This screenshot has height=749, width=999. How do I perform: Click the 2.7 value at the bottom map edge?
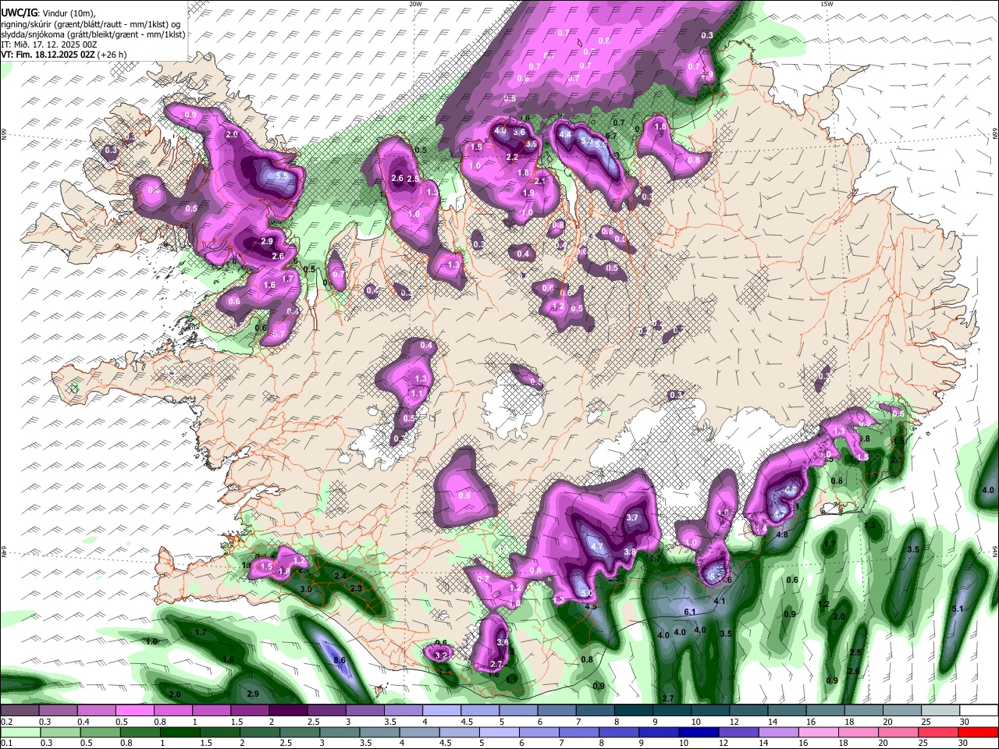click(668, 698)
